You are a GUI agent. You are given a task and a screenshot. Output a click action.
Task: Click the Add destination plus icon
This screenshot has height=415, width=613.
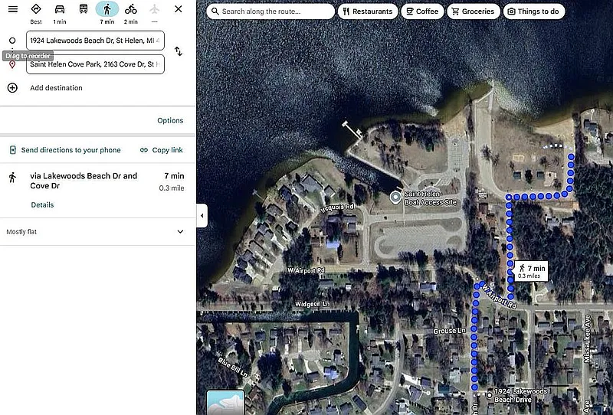tap(12, 87)
